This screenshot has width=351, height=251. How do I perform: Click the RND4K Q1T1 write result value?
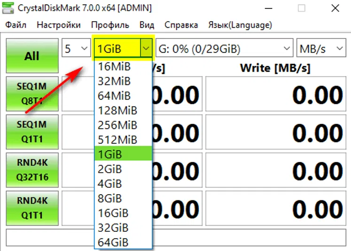pos(276,208)
